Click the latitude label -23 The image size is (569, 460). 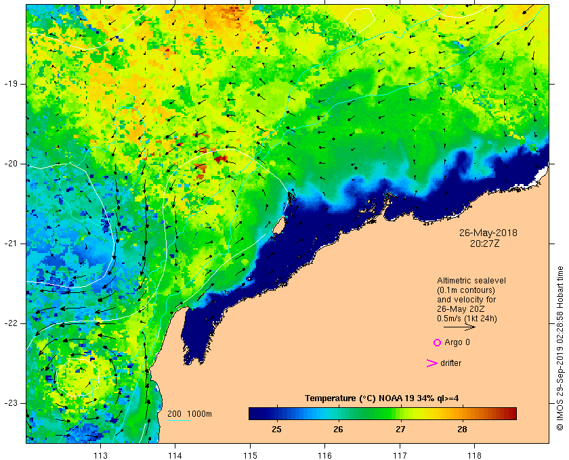[x=11, y=403]
